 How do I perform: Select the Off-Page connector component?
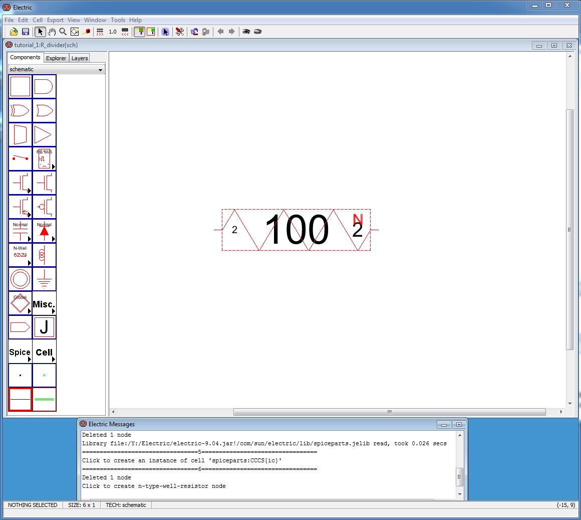point(20,327)
